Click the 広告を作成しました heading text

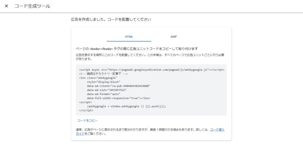coord(111,20)
